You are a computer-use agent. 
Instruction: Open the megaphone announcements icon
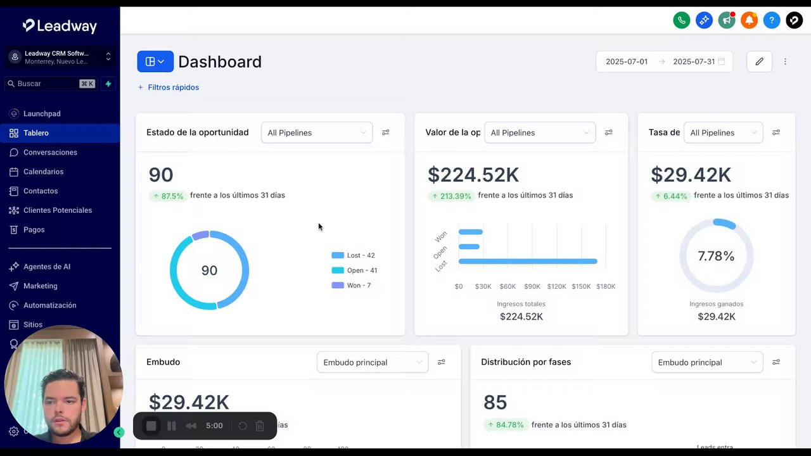point(727,20)
